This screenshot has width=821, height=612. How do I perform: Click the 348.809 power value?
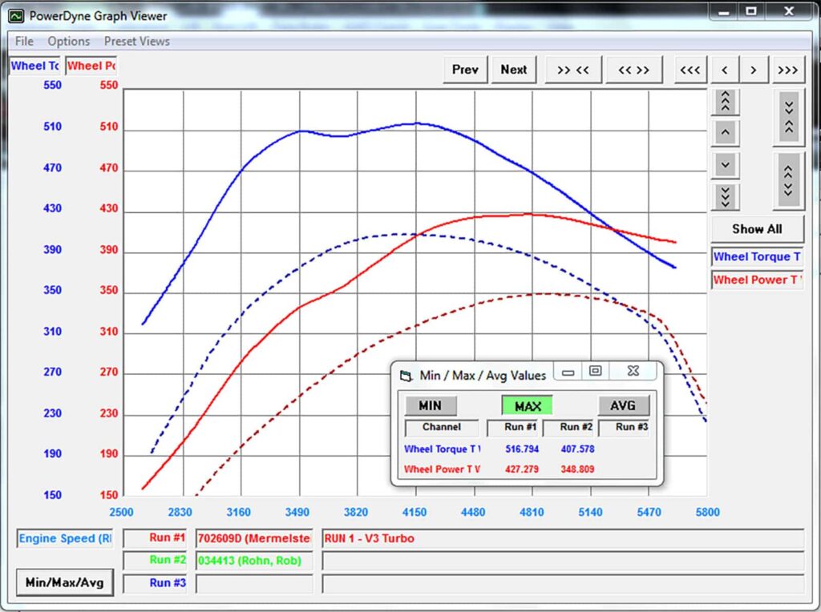pyautogui.click(x=577, y=469)
